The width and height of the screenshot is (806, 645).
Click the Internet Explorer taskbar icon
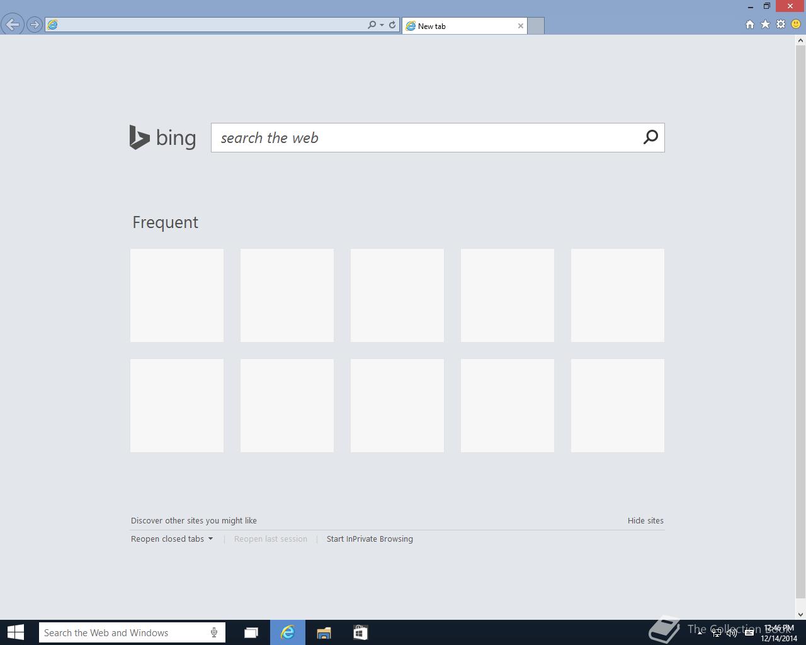point(288,632)
